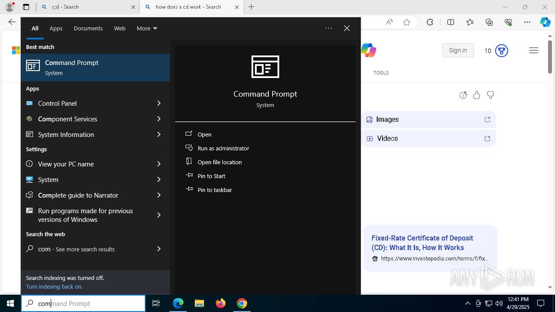Expand Control Panel options arrow
This screenshot has width=555, height=312.
click(x=159, y=103)
